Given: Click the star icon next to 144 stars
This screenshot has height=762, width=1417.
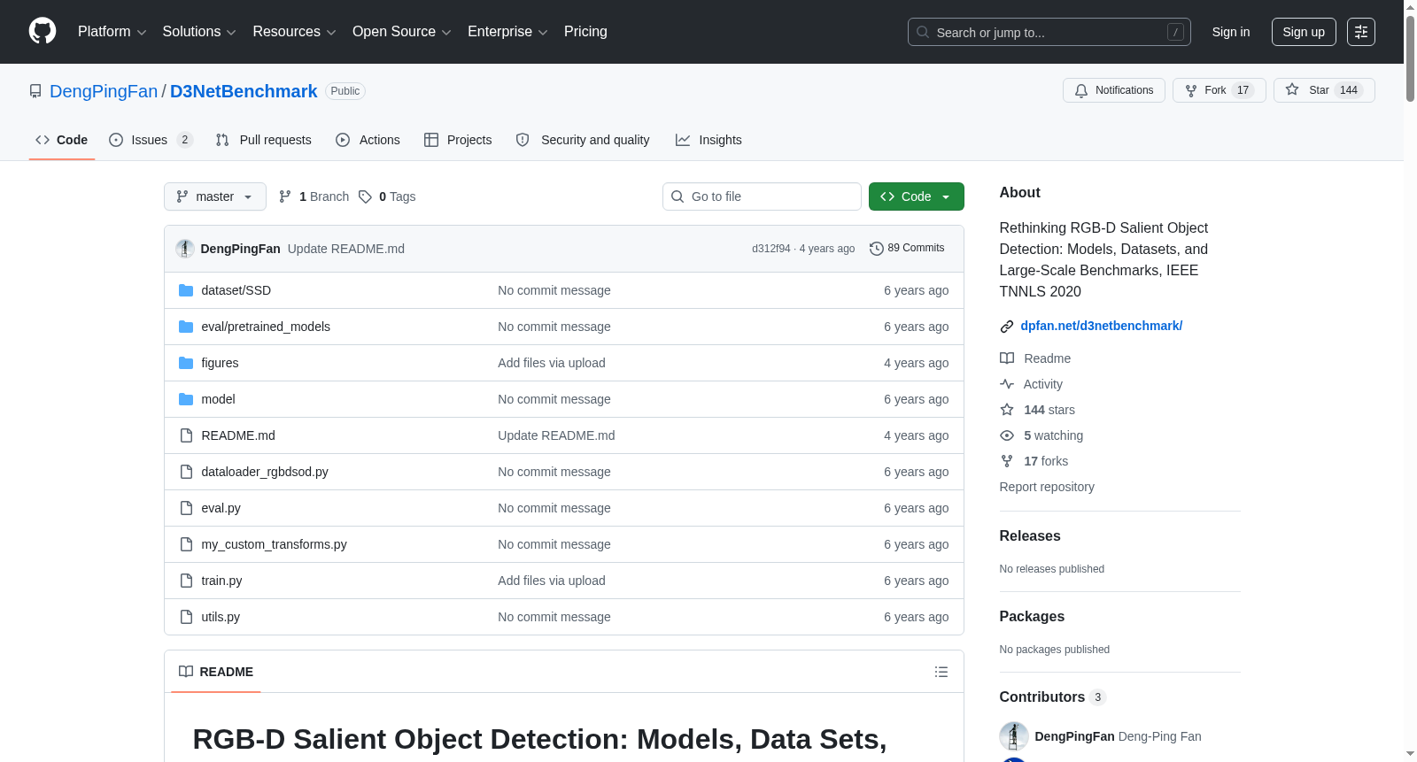Looking at the screenshot, I should coord(1007,410).
